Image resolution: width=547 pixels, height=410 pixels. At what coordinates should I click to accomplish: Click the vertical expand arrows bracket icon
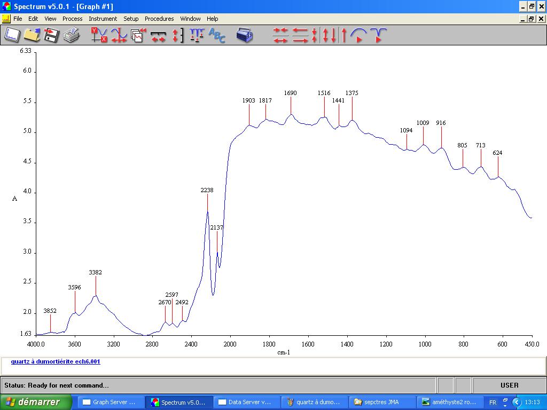point(177,35)
